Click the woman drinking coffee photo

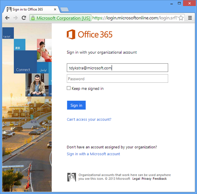44,50
